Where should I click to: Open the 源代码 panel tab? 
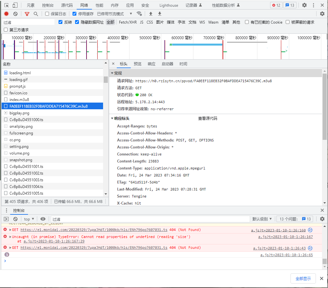click(x=67, y=5)
